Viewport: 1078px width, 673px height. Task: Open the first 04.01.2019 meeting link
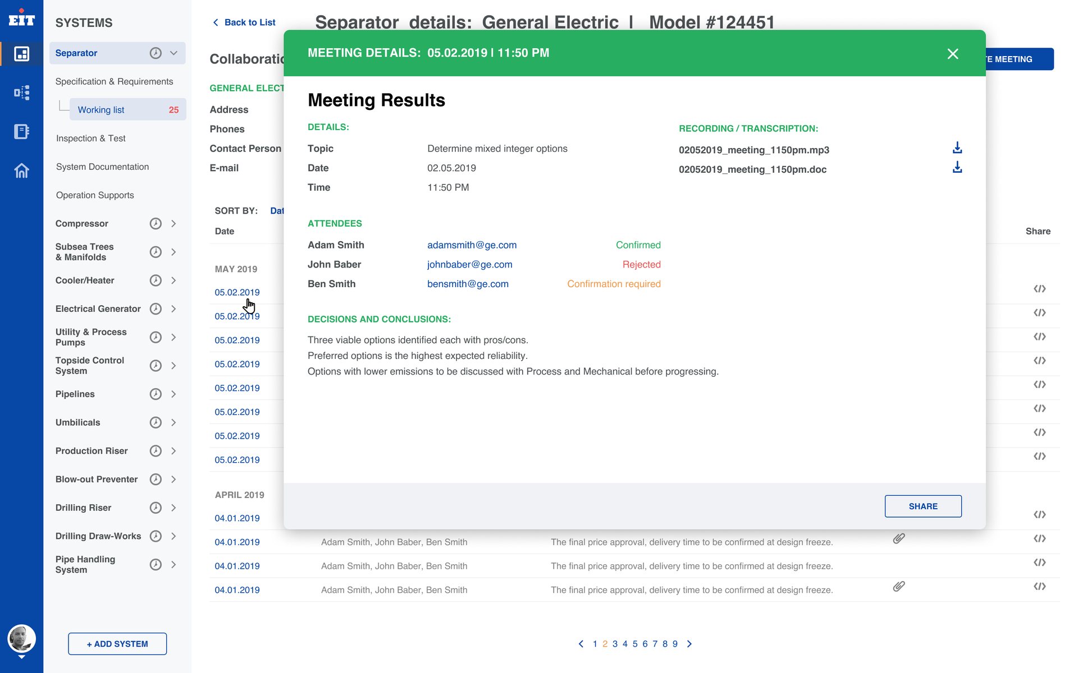click(237, 518)
